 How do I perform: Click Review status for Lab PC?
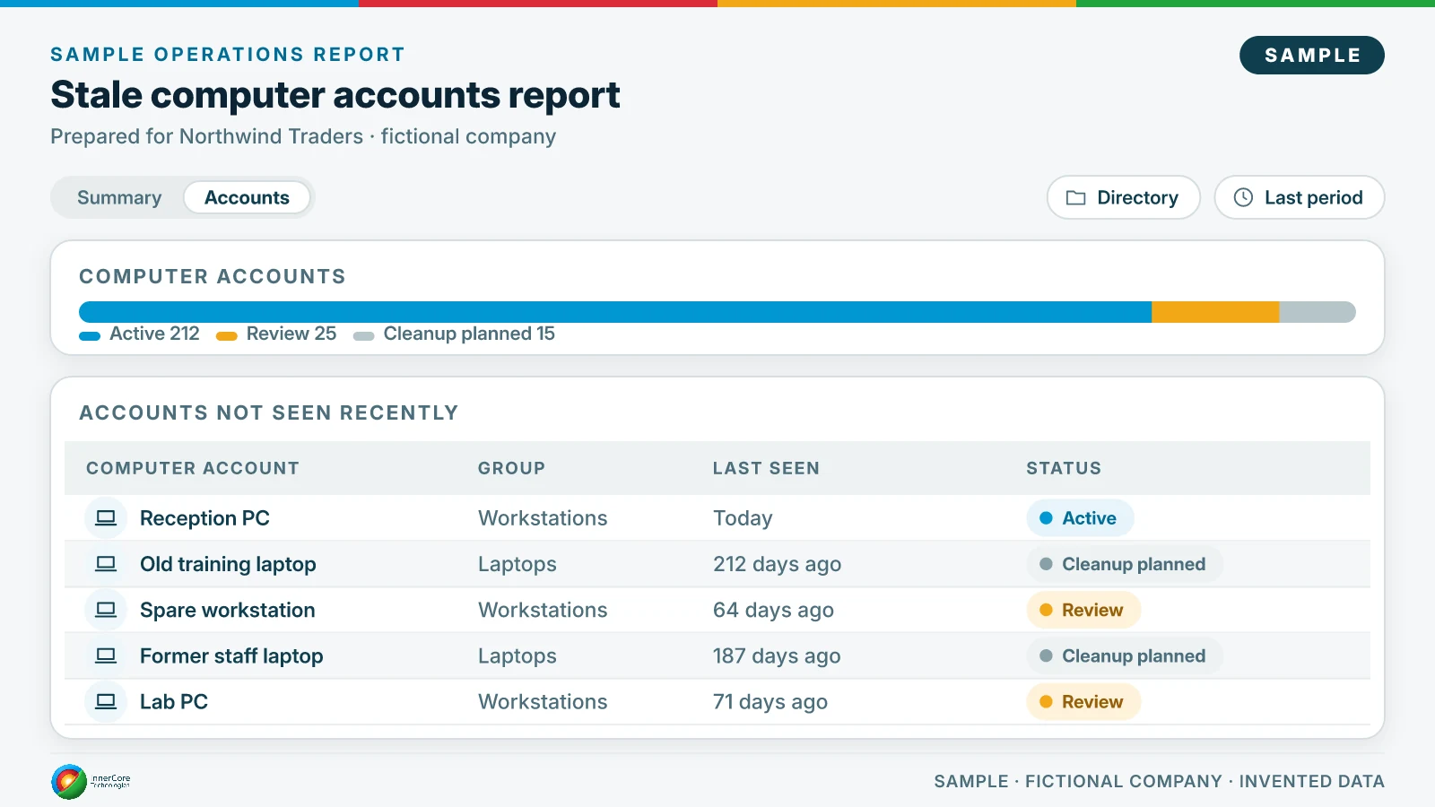1083,702
